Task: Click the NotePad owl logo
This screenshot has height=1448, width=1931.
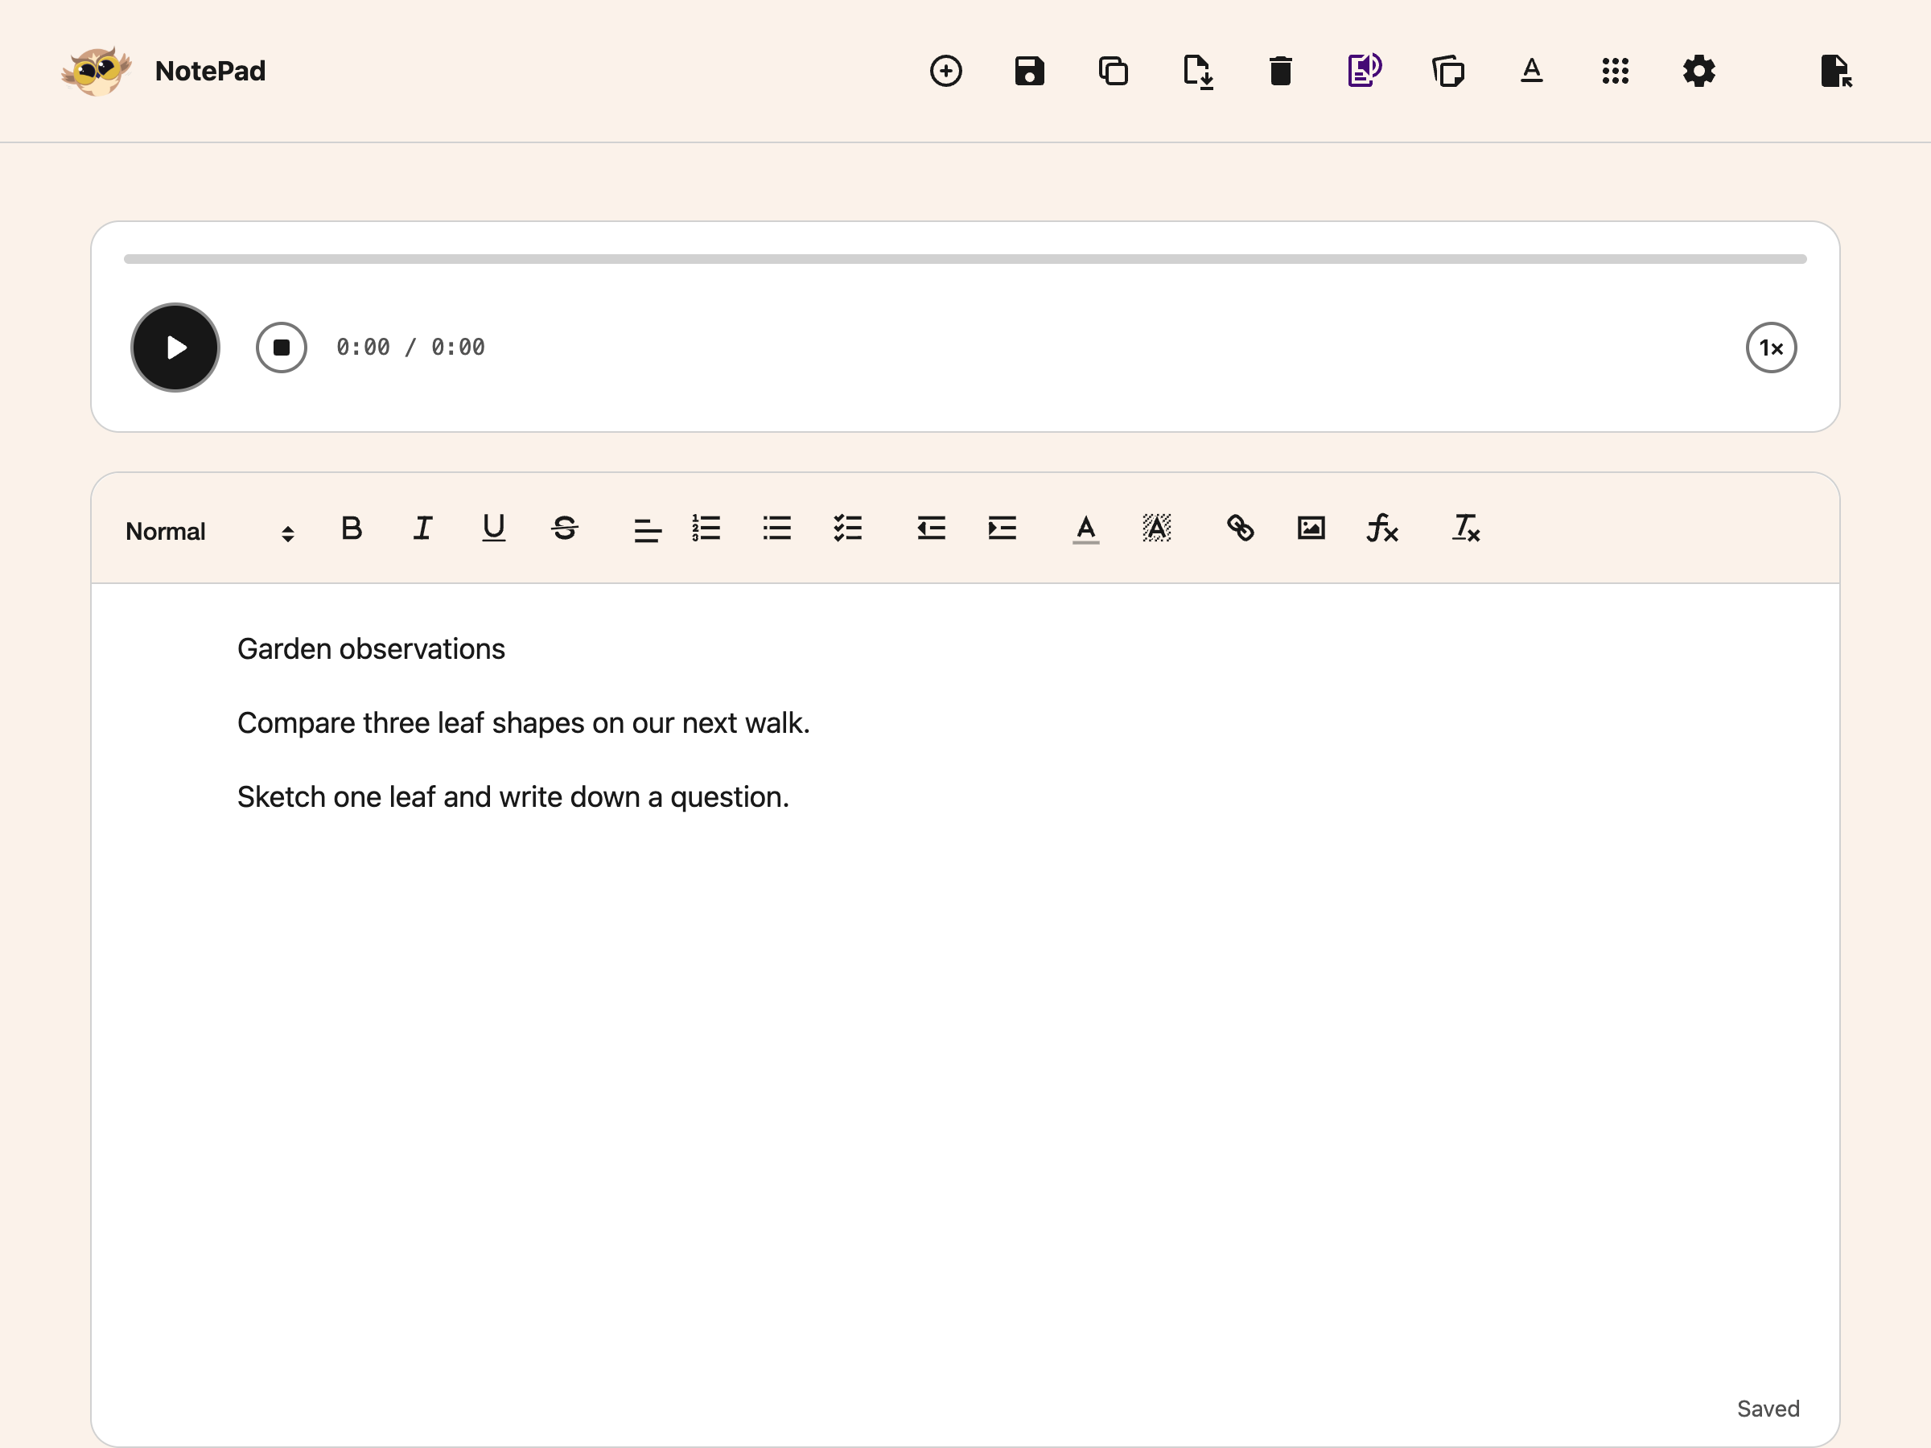Action: coord(97,71)
